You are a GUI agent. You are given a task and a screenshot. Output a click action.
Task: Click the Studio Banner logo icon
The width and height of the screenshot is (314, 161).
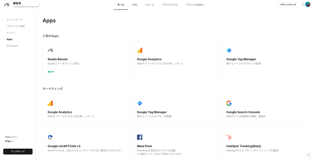point(50,50)
